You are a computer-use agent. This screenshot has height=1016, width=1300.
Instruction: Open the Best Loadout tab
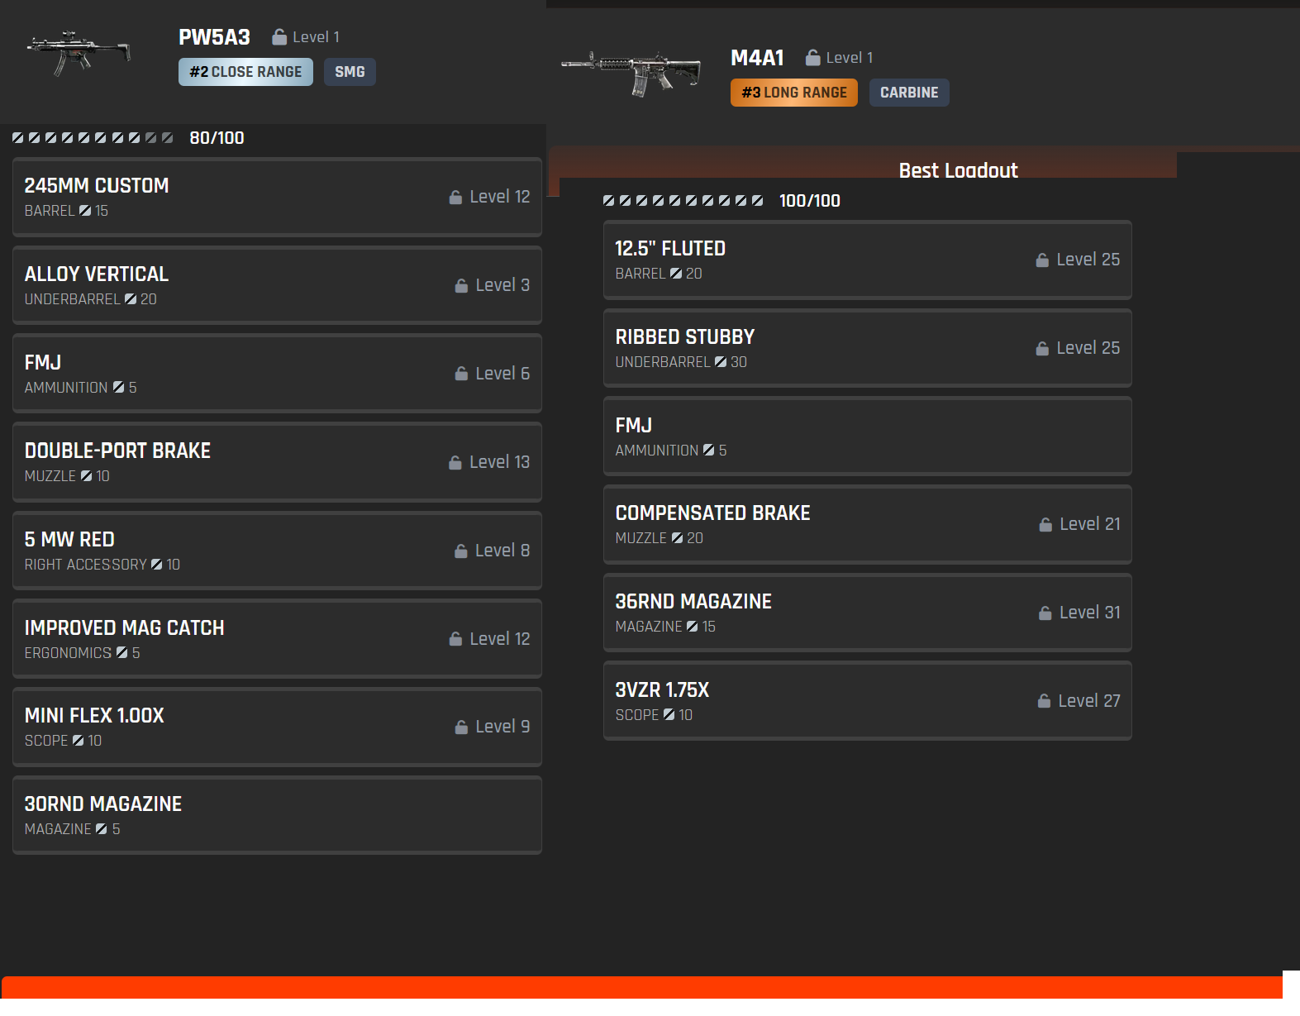958,170
